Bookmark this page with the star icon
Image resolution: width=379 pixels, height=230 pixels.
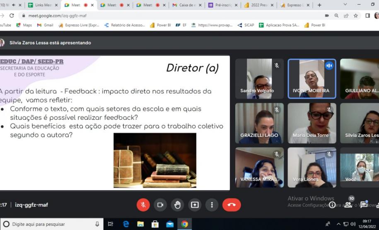(355, 16)
